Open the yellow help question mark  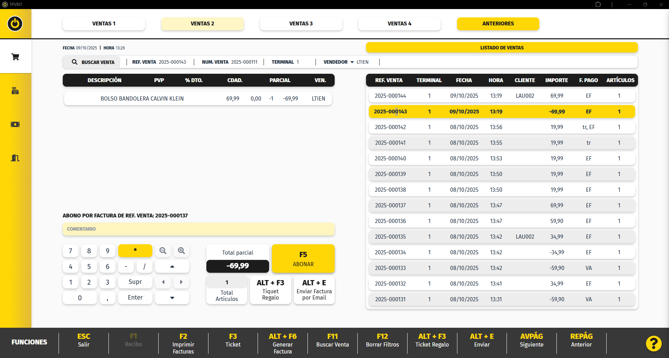coord(654,343)
